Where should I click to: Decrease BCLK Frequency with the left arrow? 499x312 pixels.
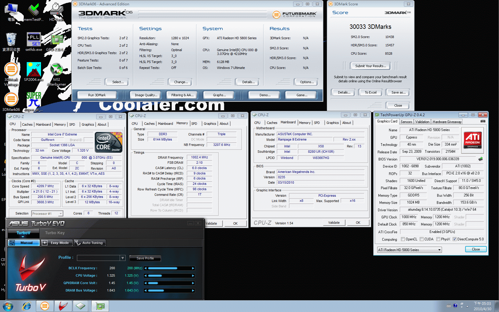(146, 268)
